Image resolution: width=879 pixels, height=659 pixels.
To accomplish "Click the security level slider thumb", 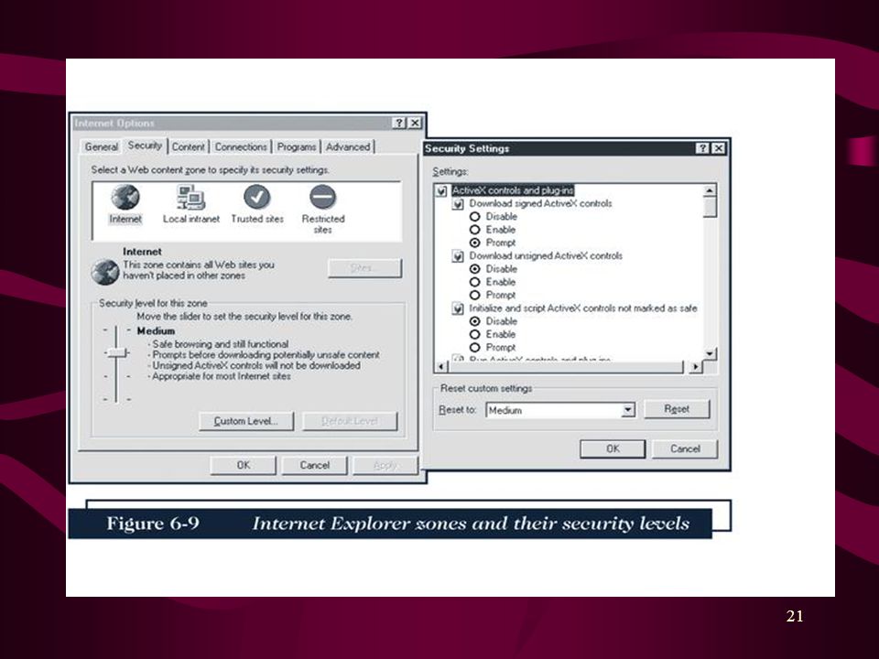I will pyautogui.click(x=116, y=352).
